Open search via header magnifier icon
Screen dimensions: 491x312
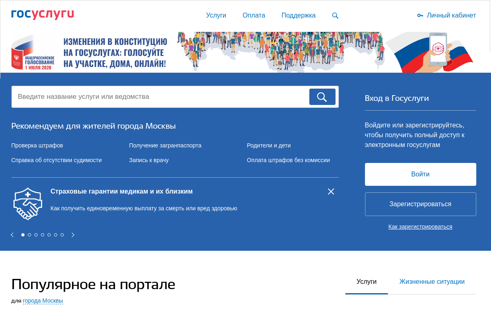[x=335, y=16]
